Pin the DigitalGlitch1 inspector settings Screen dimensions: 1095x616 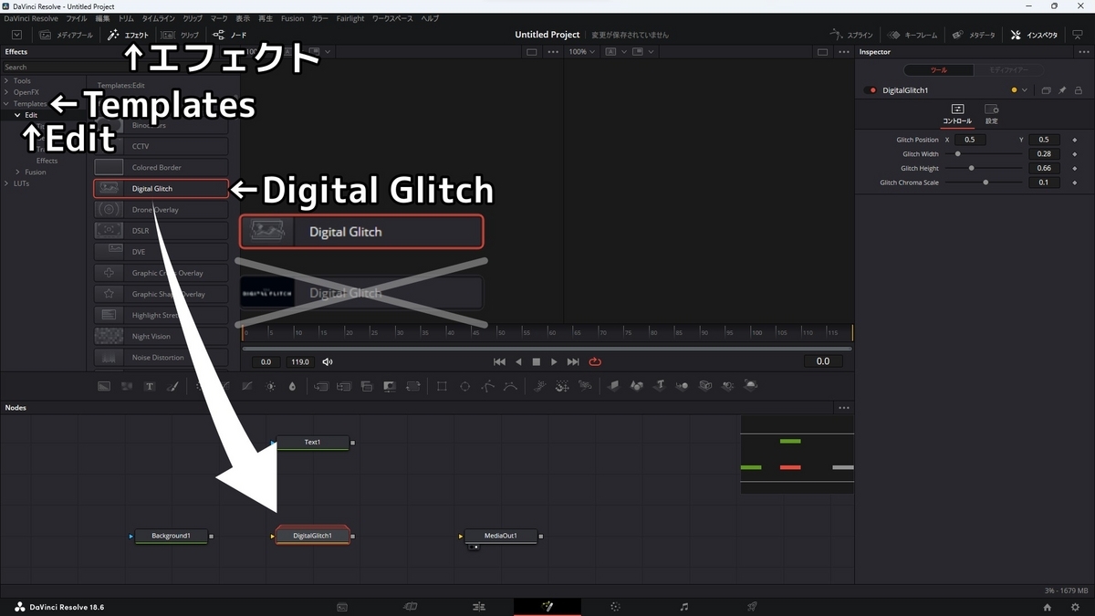coord(1062,89)
